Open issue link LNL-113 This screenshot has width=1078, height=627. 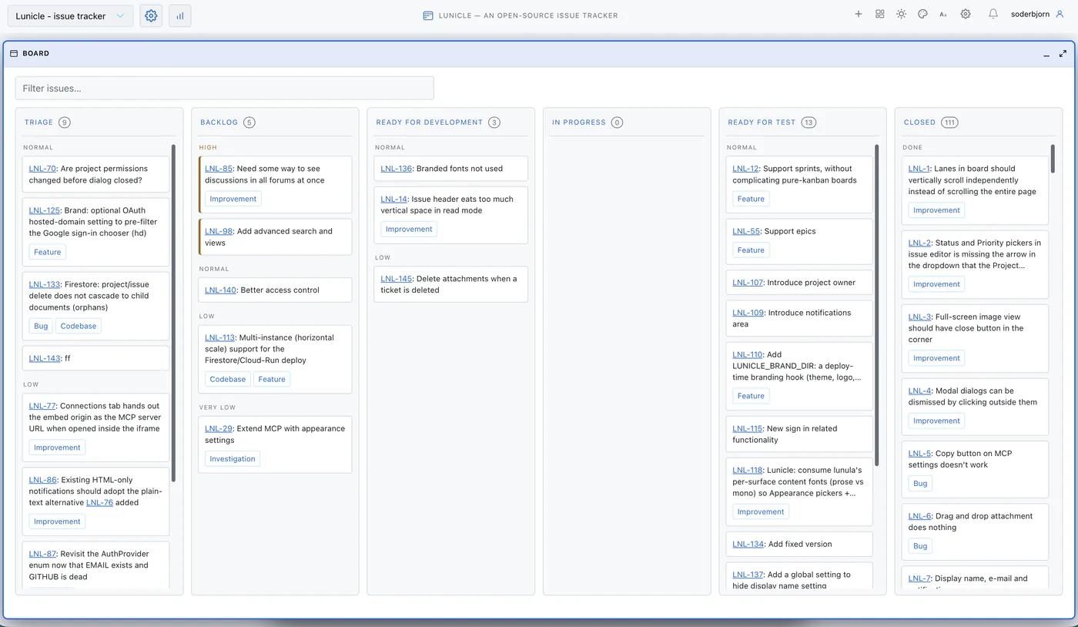[x=219, y=337]
